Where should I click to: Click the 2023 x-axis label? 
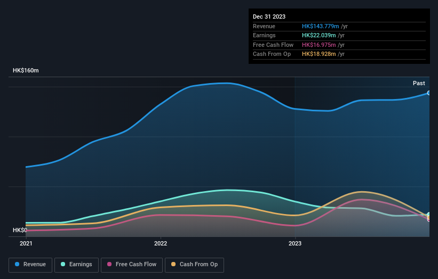pos(295,243)
